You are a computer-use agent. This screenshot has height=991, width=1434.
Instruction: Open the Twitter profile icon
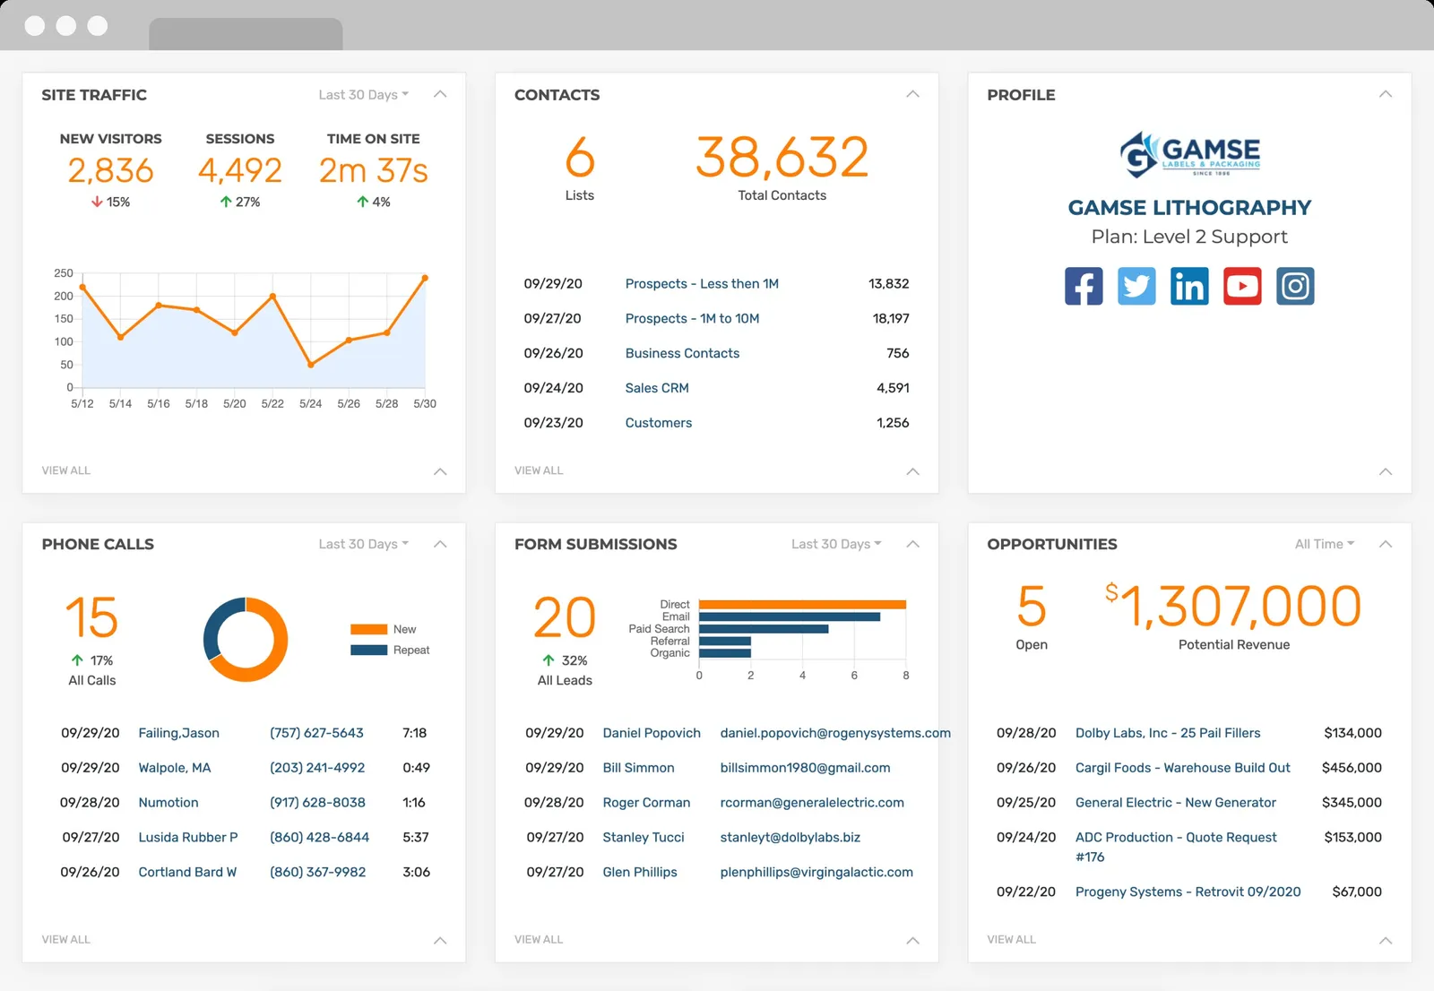[1136, 286]
